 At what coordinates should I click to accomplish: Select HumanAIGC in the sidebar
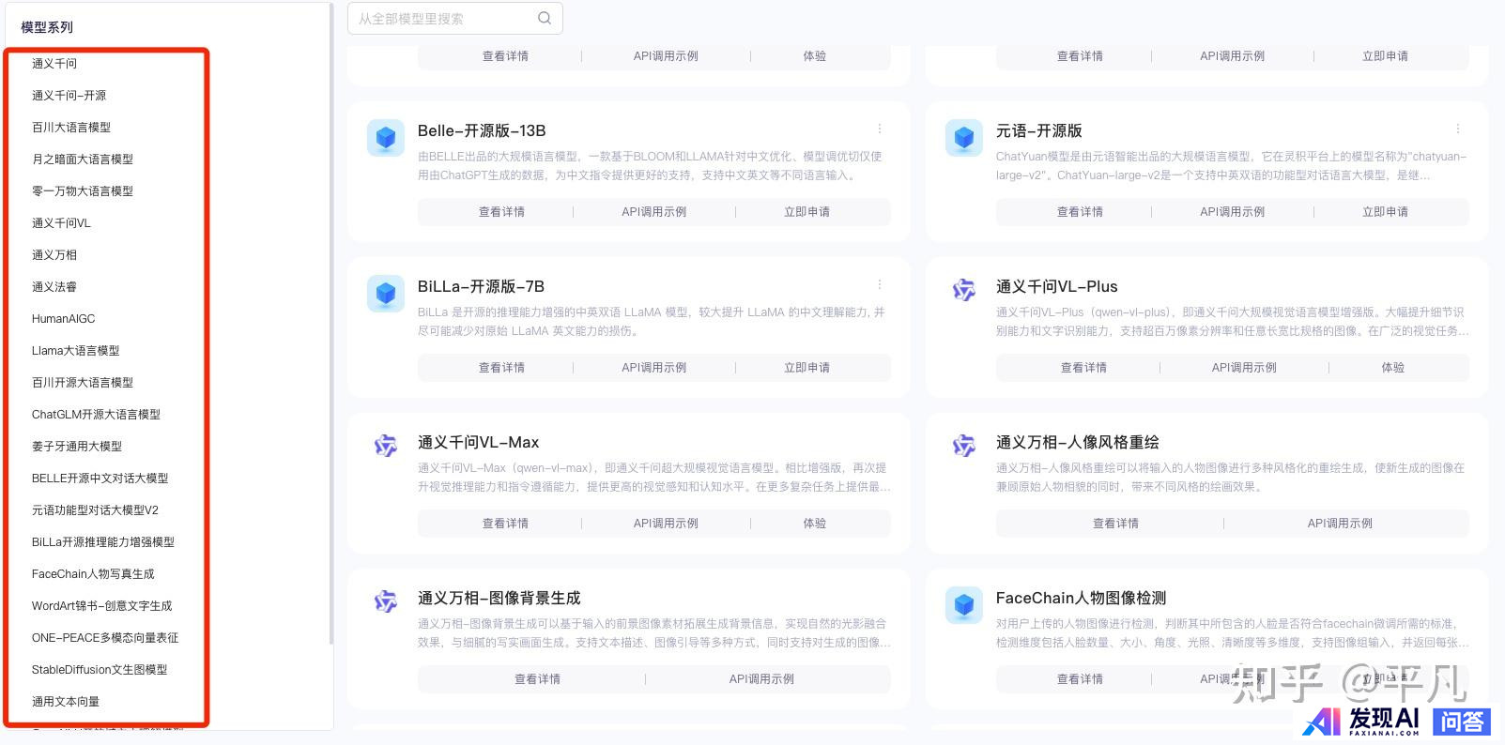pyautogui.click(x=63, y=319)
